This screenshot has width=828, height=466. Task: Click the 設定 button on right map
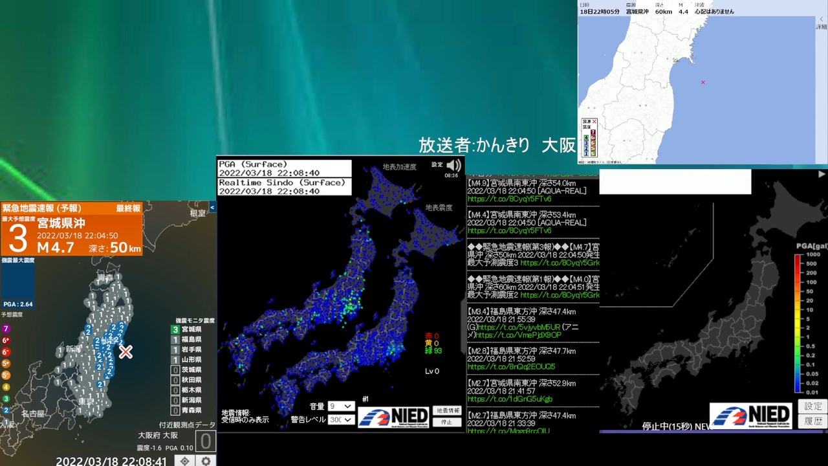point(813,406)
